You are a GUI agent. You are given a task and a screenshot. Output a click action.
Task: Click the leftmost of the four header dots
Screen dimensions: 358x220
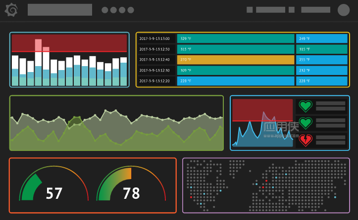point(105,10)
